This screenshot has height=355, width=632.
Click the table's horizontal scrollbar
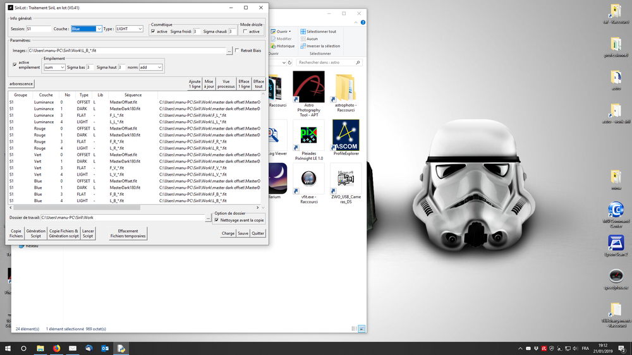coord(76,208)
